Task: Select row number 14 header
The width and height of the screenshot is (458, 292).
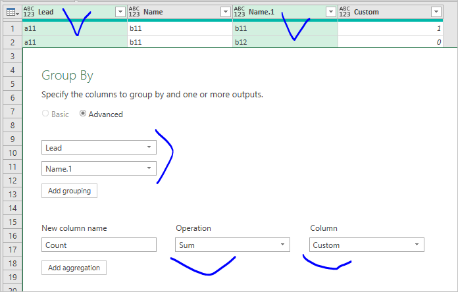Action: click(13, 208)
